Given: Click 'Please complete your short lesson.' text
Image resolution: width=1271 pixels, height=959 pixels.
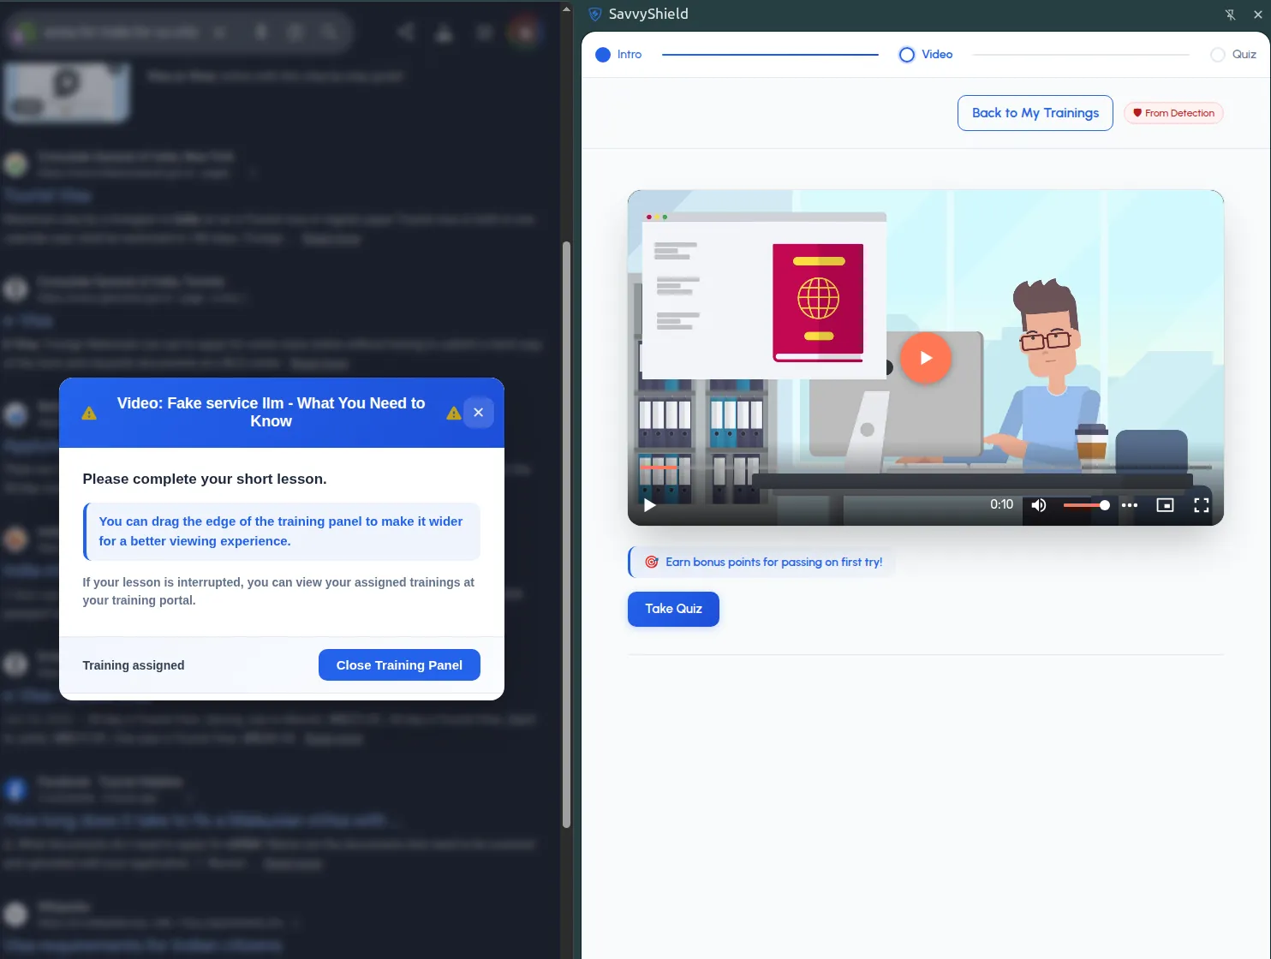Looking at the screenshot, I should click(205, 479).
